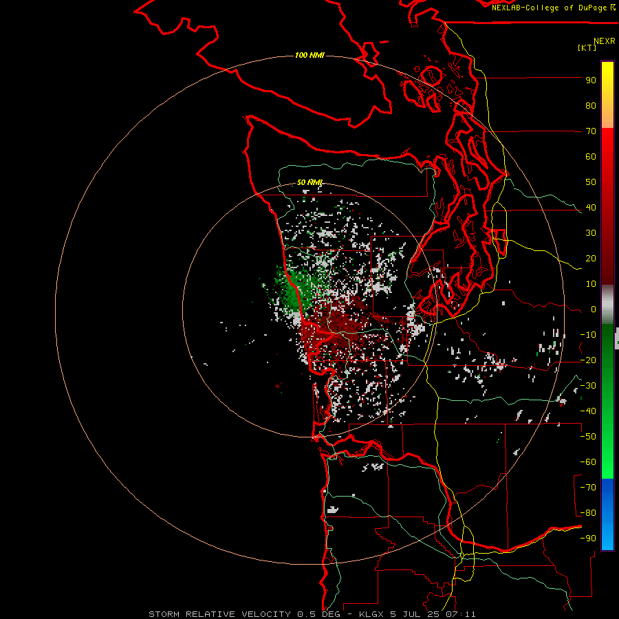Select the -20 tick label on scale
Image resolution: width=619 pixels, height=619 pixels.
tap(588, 360)
